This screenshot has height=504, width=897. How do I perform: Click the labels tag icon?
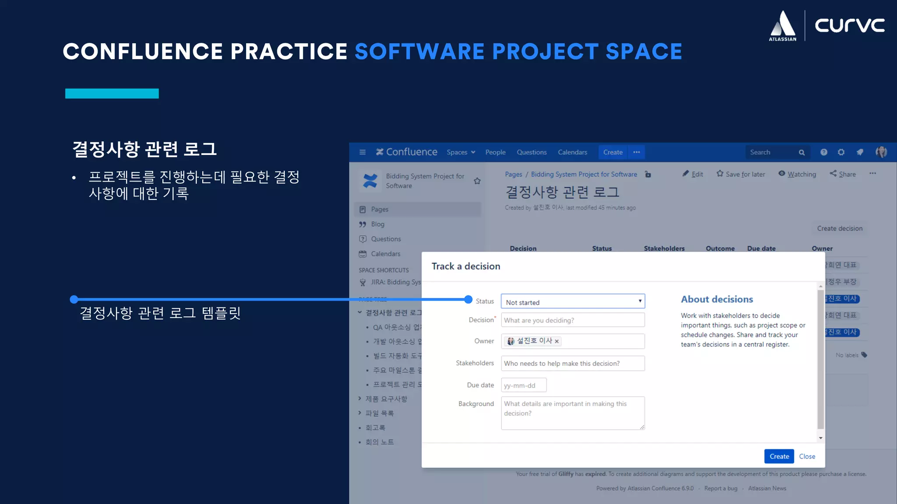click(x=864, y=355)
